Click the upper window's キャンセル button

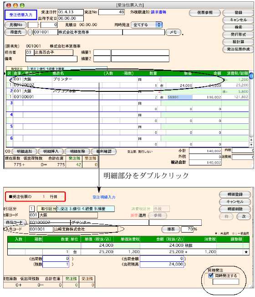[238, 20]
